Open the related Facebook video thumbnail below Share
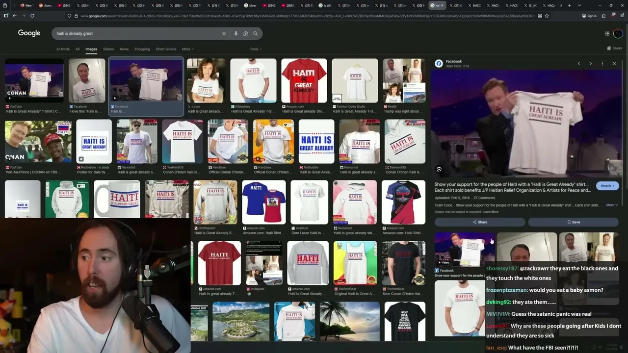Image resolution: width=628 pixels, height=353 pixels. coord(465,249)
